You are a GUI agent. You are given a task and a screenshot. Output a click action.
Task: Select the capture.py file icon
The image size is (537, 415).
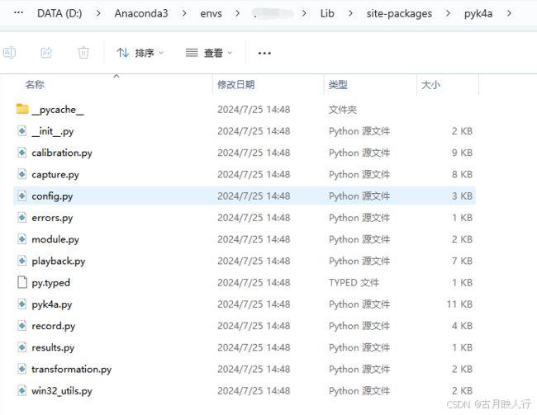pos(22,174)
